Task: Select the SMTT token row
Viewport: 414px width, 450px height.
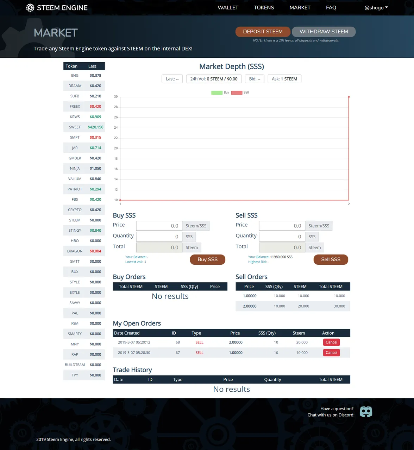Action: (84, 262)
